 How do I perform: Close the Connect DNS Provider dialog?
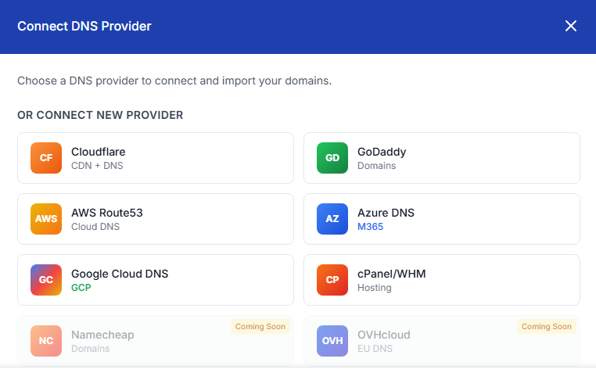pyautogui.click(x=570, y=27)
